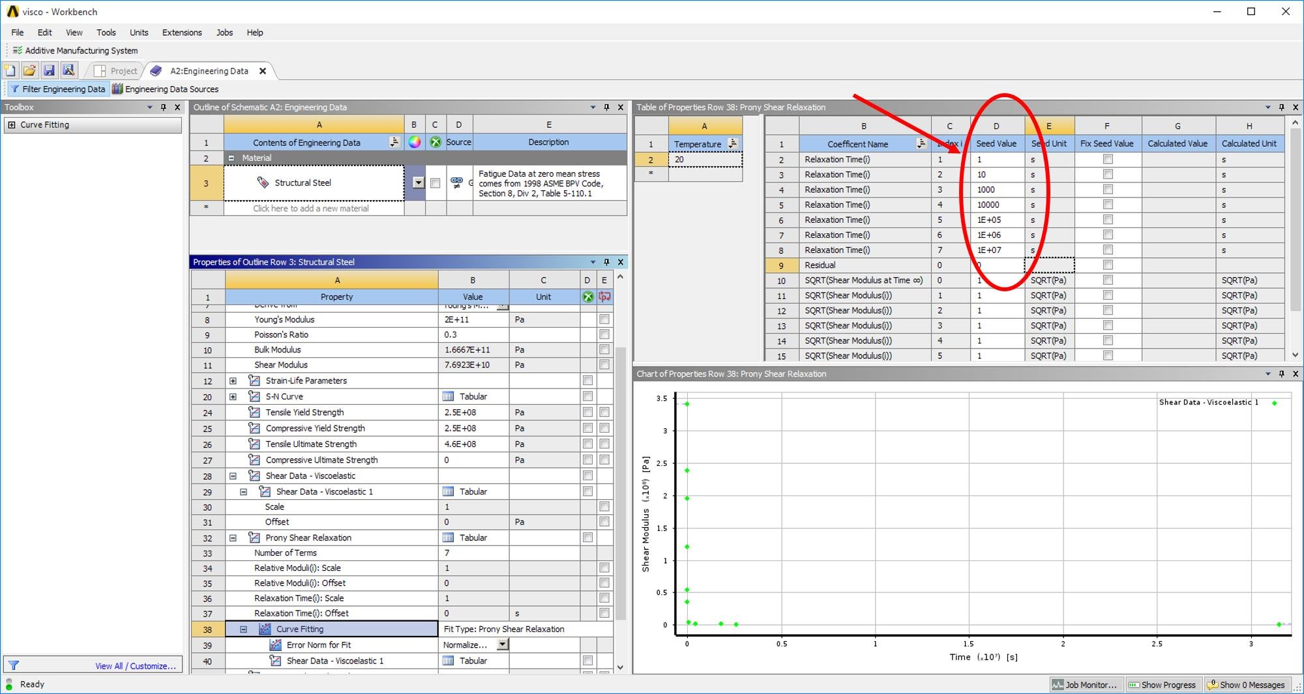This screenshot has width=1304, height=694.
Task: Click Engineering Data Sources button
Action: click(166, 89)
